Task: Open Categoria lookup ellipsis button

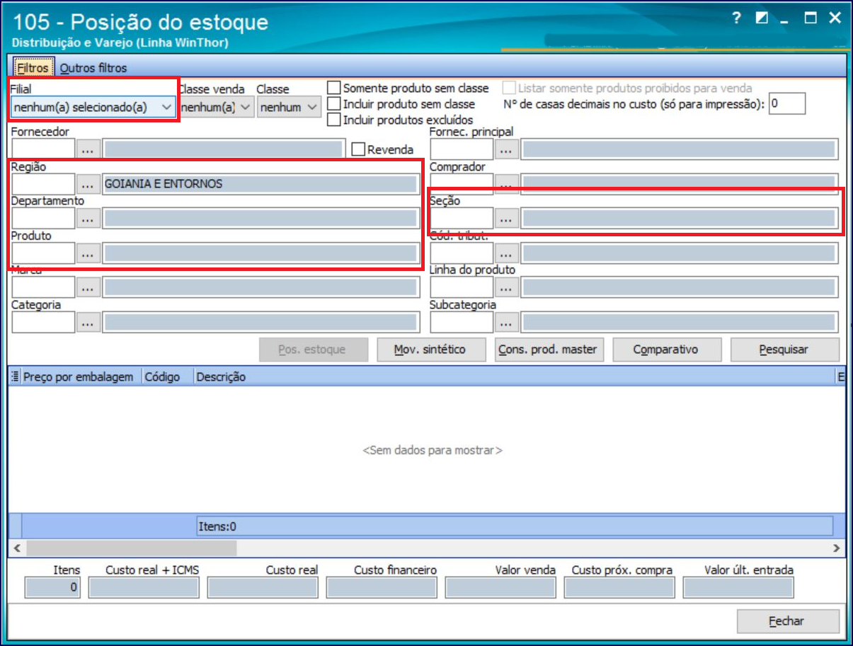Action: pyautogui.click(x=88, y=323)
